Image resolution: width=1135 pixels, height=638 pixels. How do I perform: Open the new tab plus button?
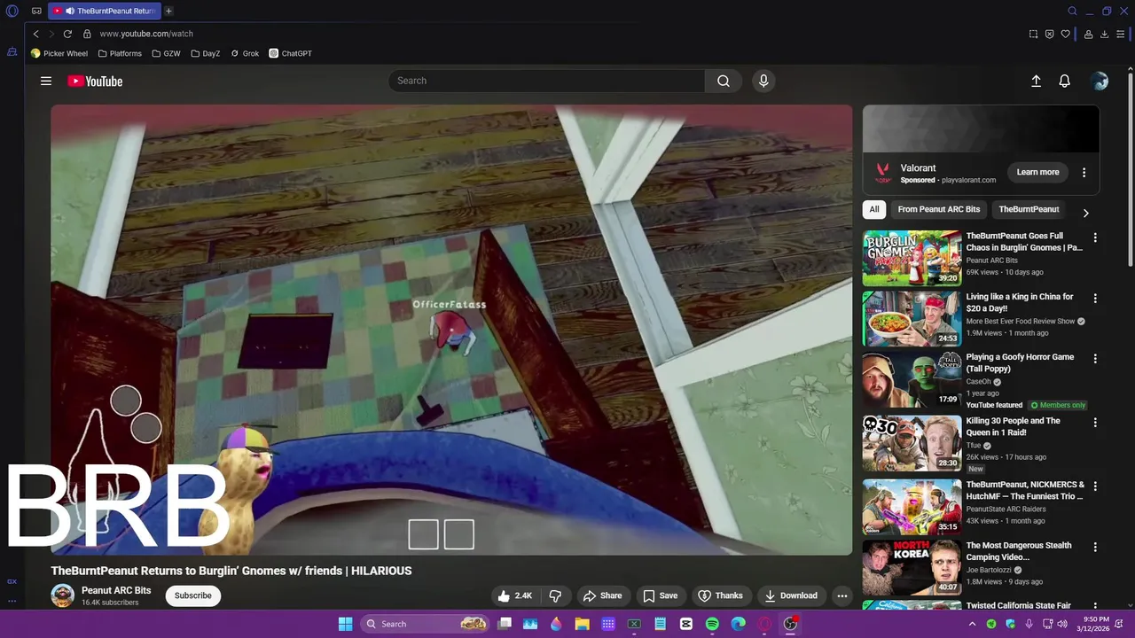(168, 11)
